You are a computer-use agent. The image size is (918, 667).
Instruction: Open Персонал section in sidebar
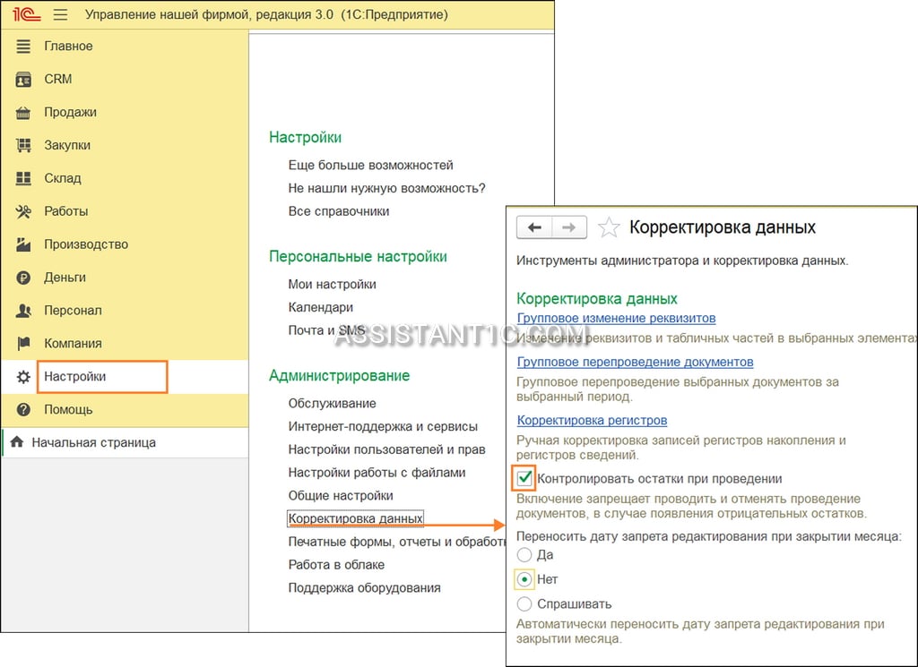[x=124, y=311]
